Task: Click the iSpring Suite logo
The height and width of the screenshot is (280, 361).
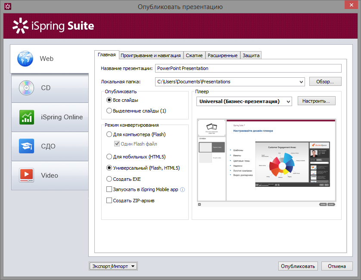Action: [53, 26]
